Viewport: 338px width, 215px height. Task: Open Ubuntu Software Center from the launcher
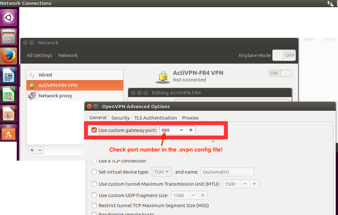click(8, 133)
